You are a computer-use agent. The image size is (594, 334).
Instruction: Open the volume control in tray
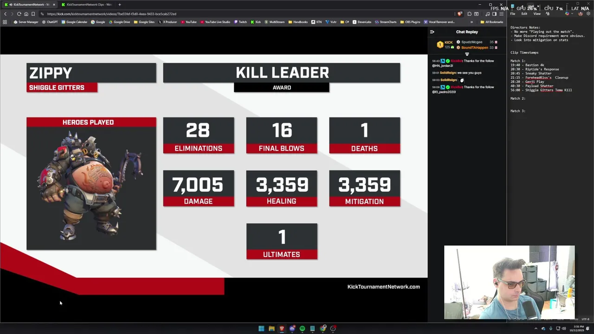pos(564,328)
